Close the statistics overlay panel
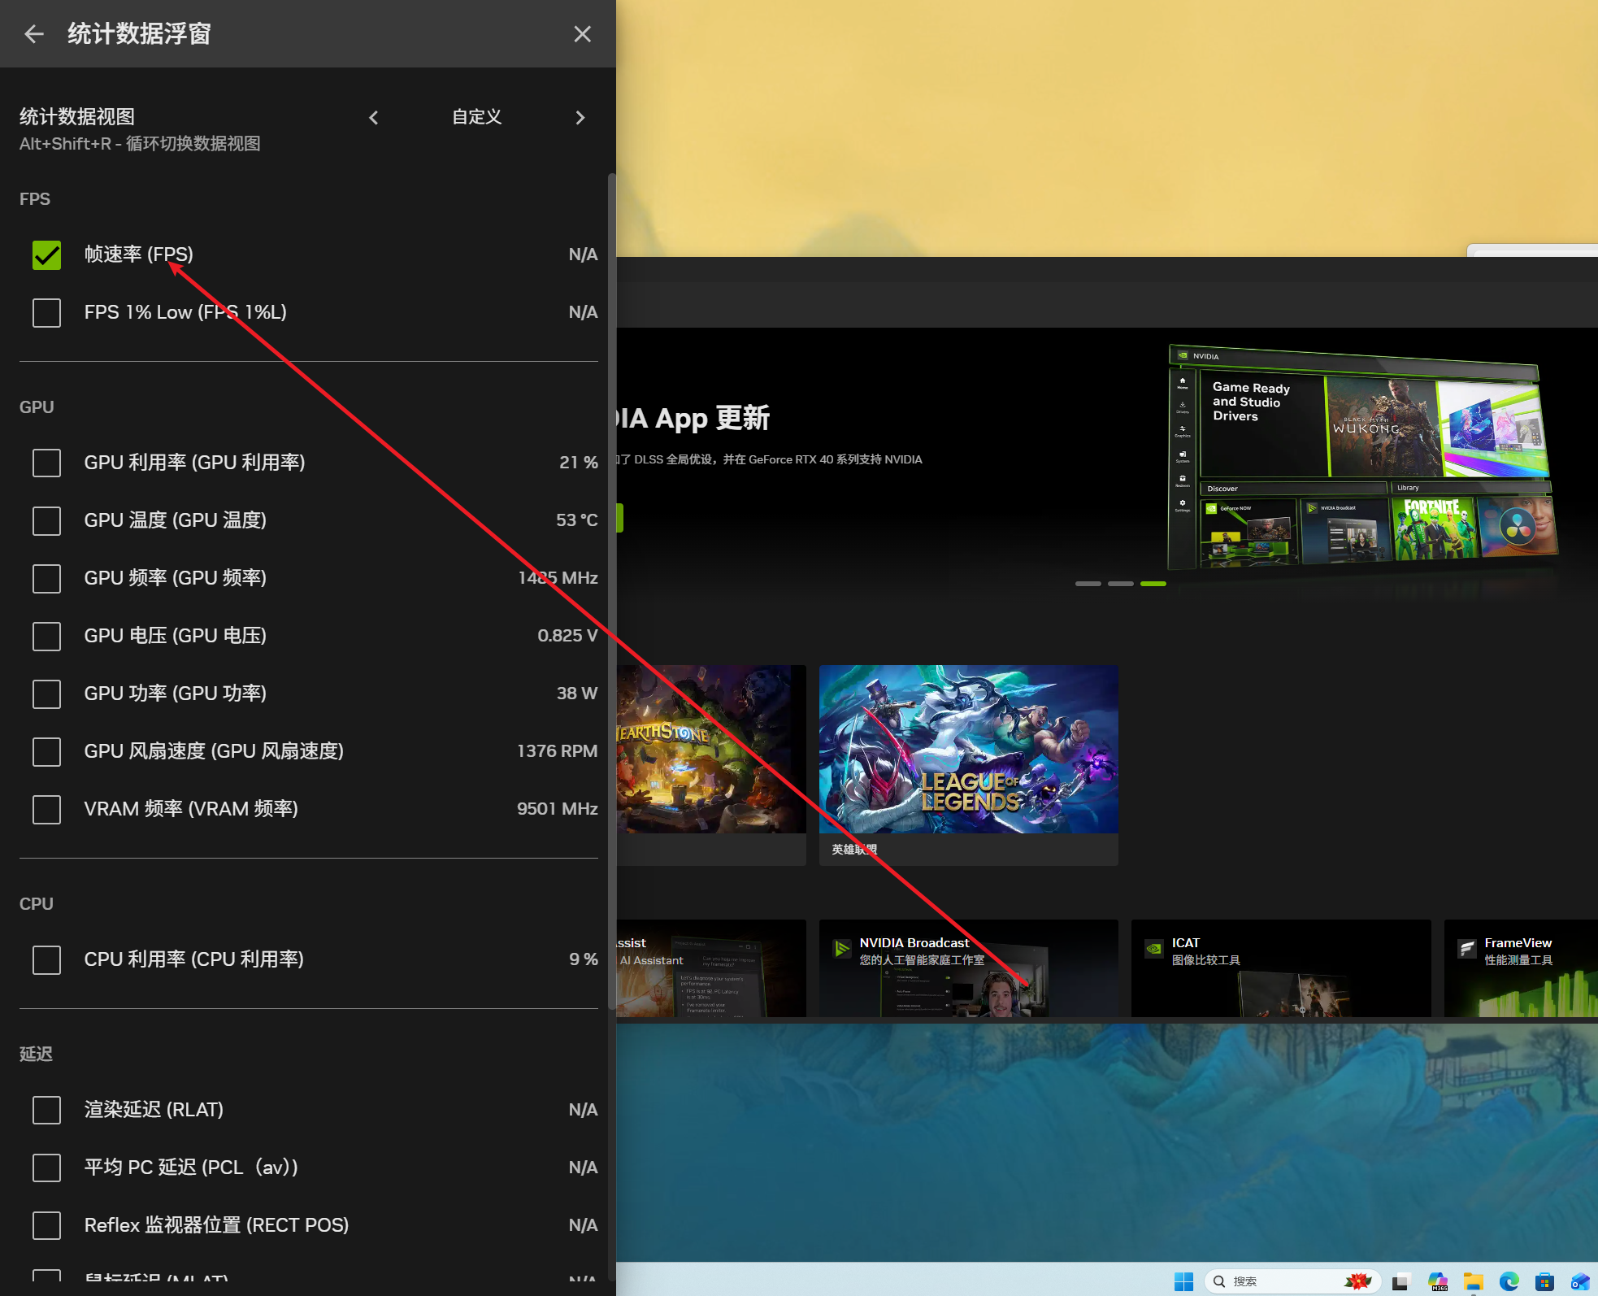The image size is (1598, 1296). coord(582,34)
